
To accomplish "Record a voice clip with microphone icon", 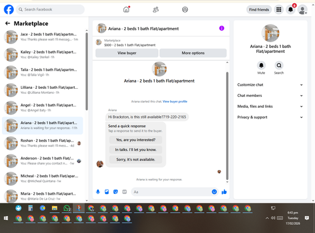I will tap(98, 191).
